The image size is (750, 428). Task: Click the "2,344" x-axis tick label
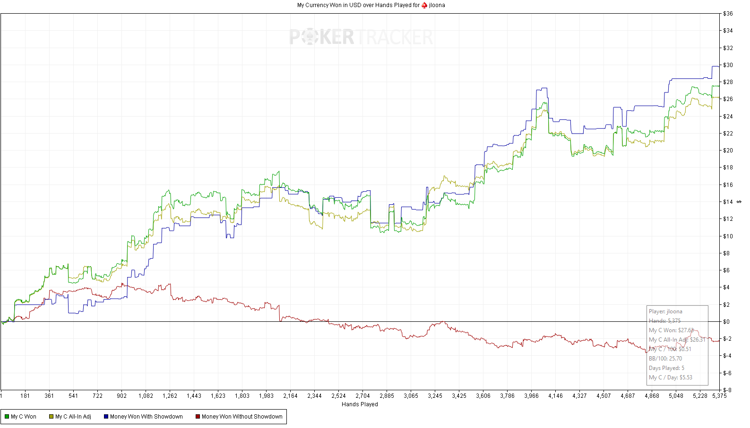click(x=314, y=396)
